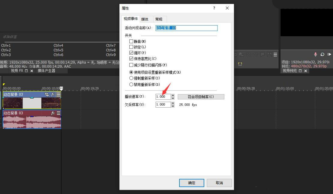The width and height of the screenshot is (333, 194).
Task: Open the audio clip's hamburger event menu
Action: [x=59, y=113]
